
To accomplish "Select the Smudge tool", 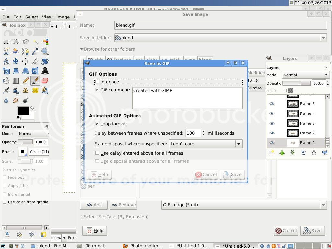I will click(x=16, y=100).
